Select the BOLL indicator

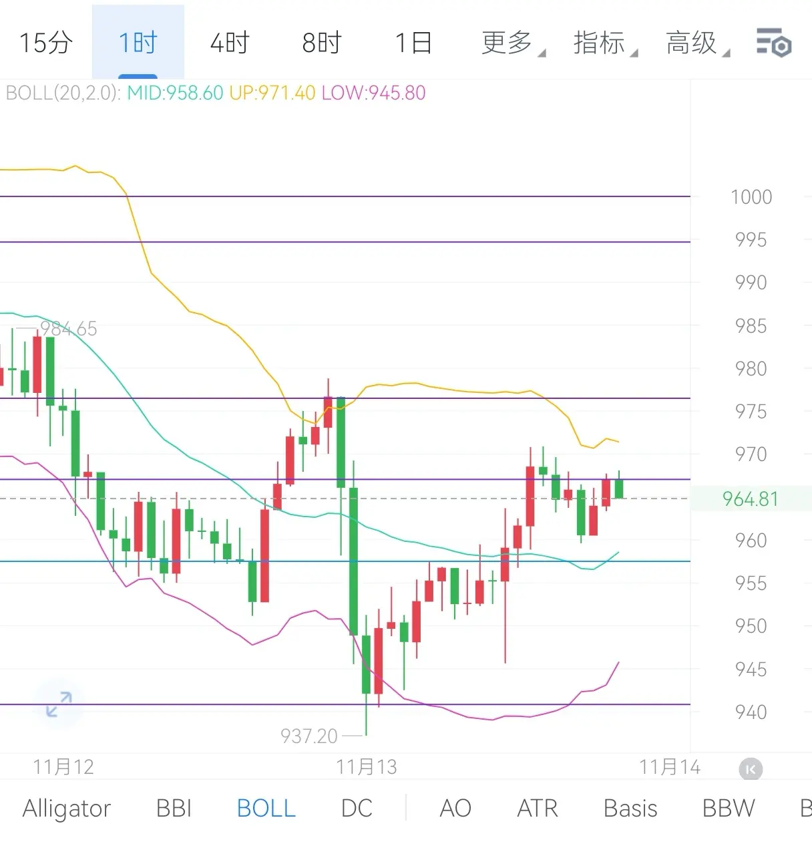click(x=266, y=809)
